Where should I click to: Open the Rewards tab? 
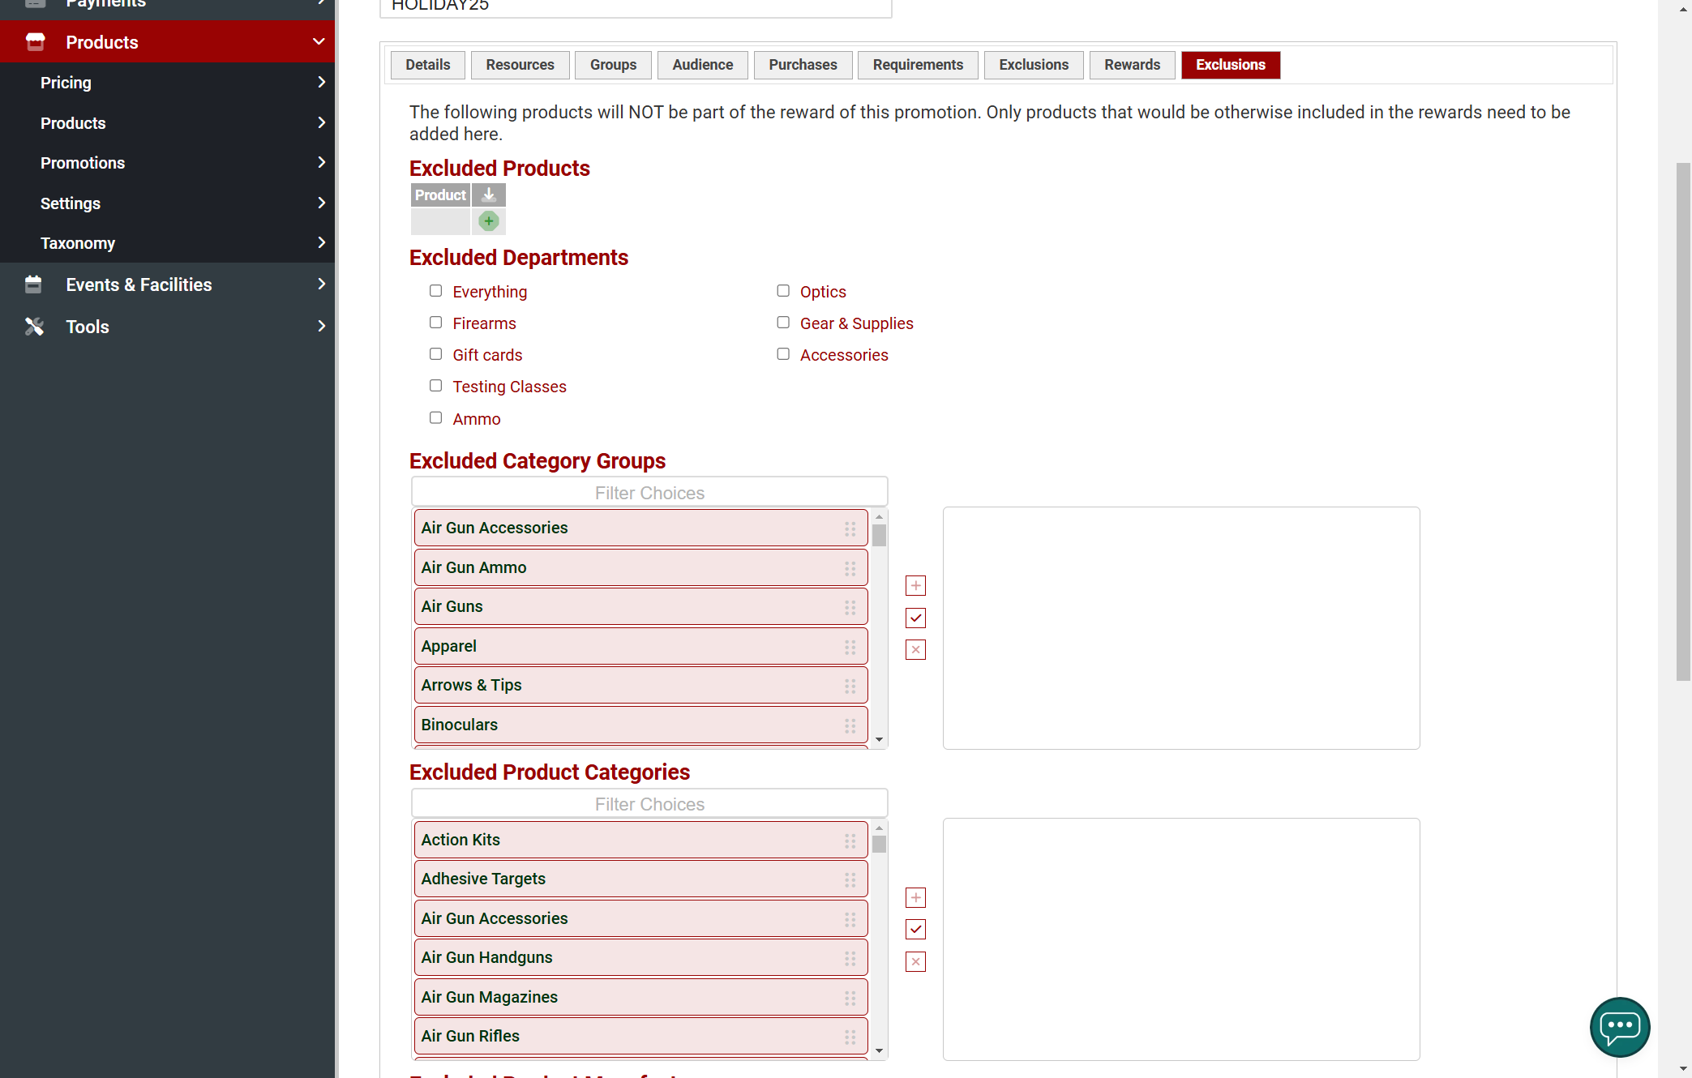click(1132, 65)
